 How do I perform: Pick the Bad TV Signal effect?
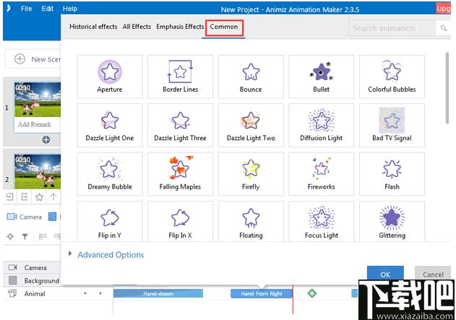point(392,125)
